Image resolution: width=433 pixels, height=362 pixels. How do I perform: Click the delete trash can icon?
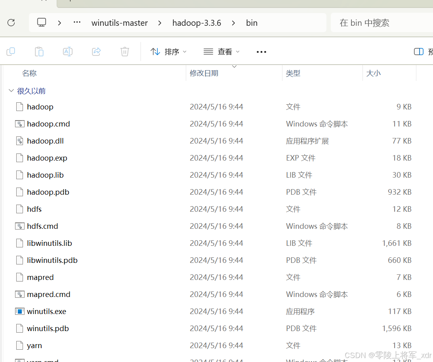pos(125,52)
